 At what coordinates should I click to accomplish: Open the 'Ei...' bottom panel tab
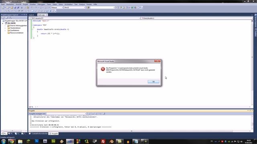pos(18,134)
